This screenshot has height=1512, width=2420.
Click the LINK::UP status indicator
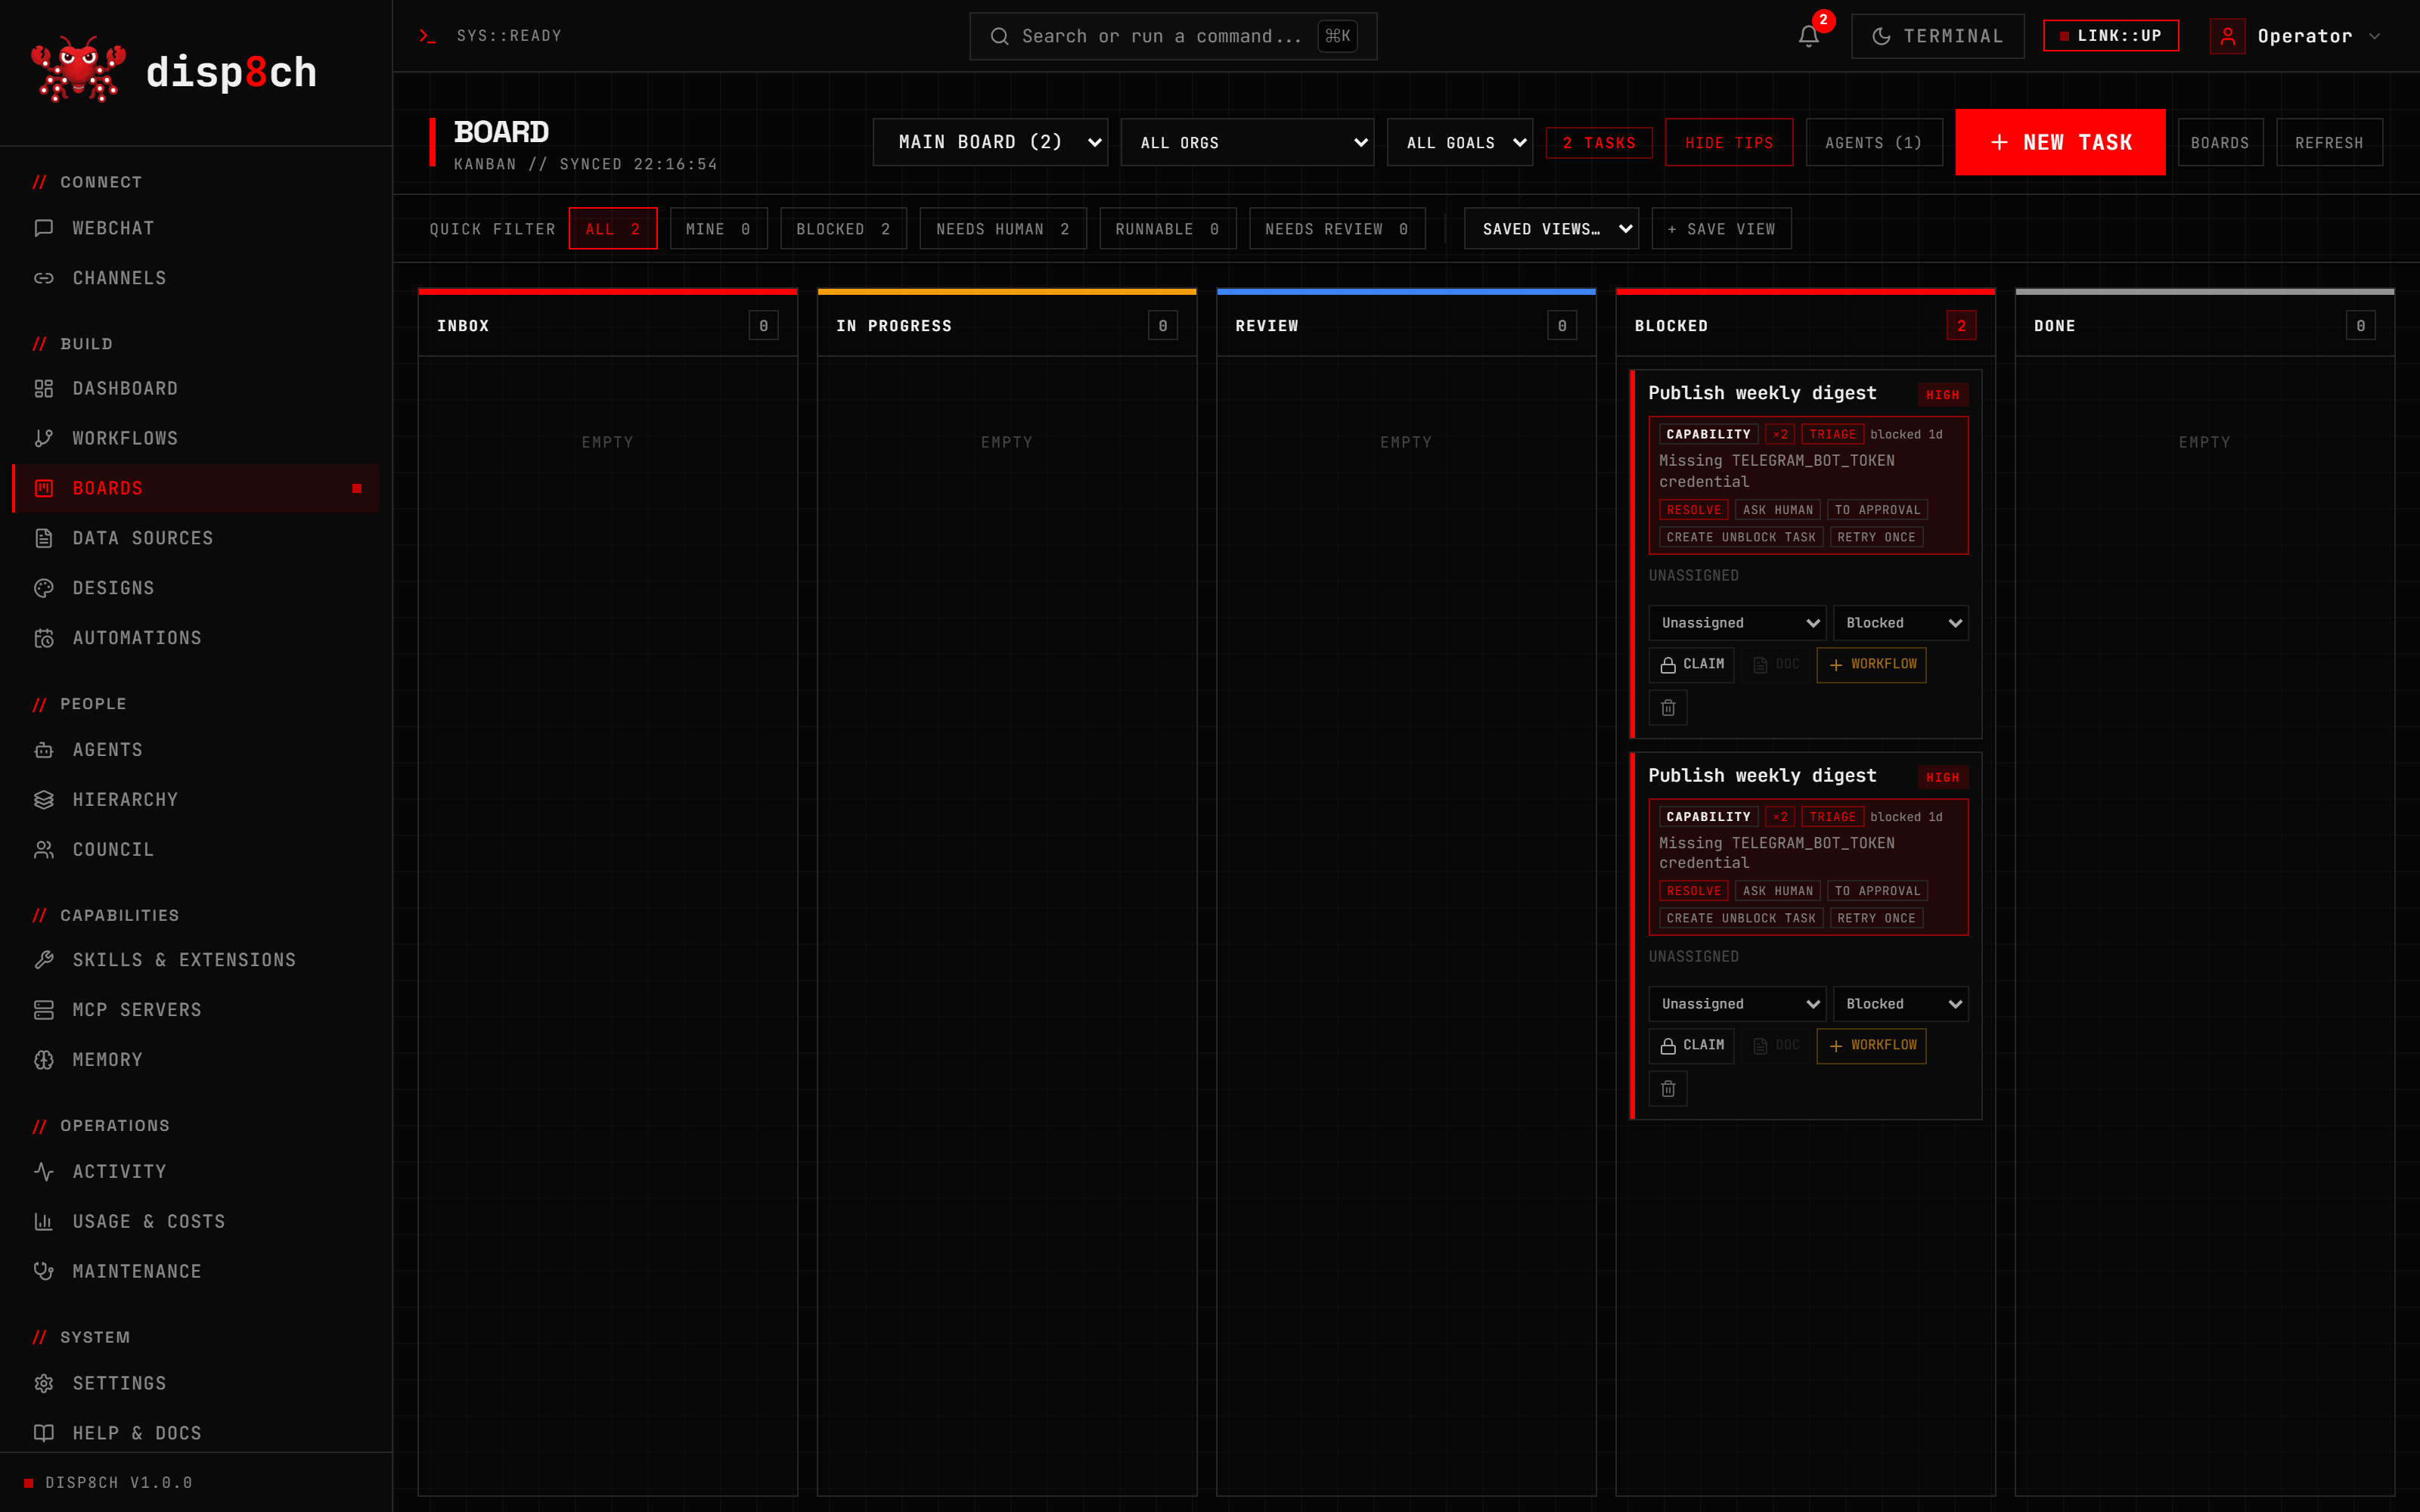click(2110, 36)
